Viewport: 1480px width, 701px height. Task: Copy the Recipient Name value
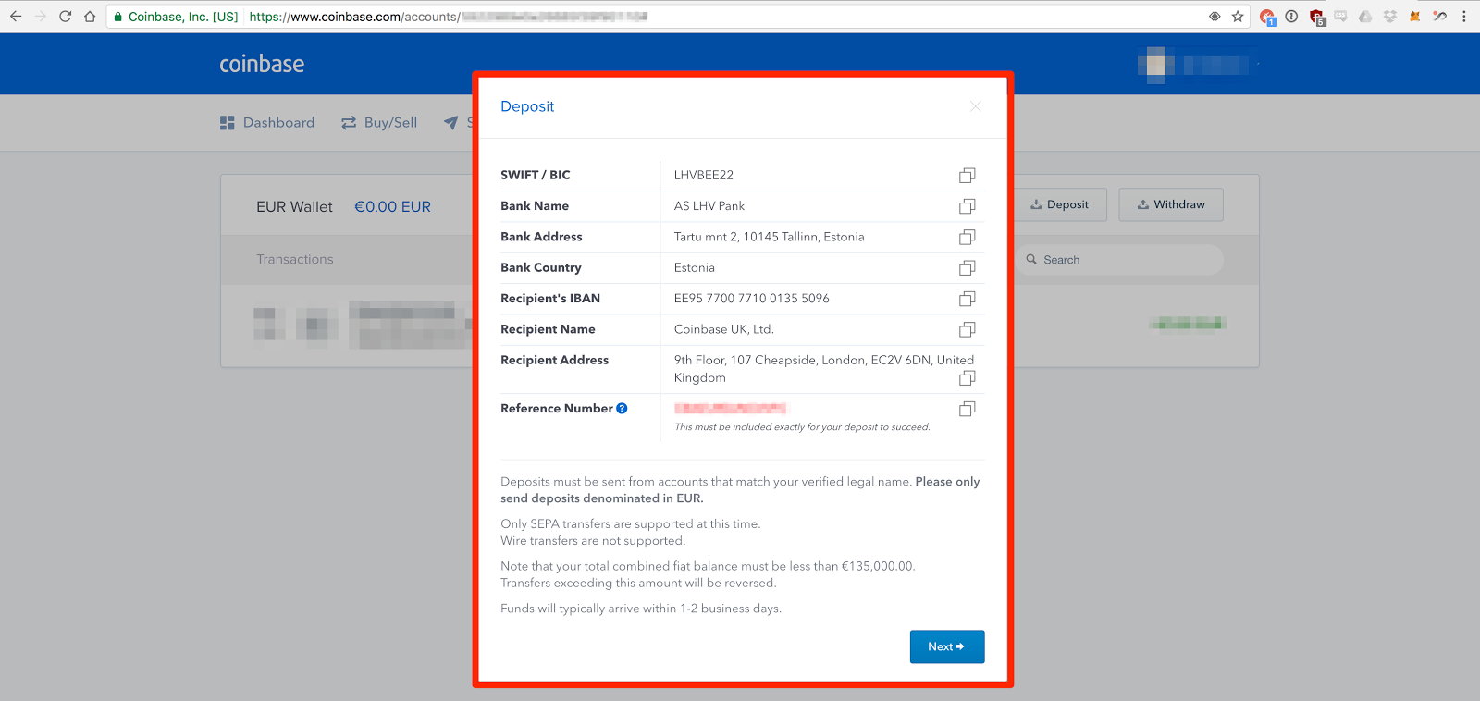click(967, 329)
